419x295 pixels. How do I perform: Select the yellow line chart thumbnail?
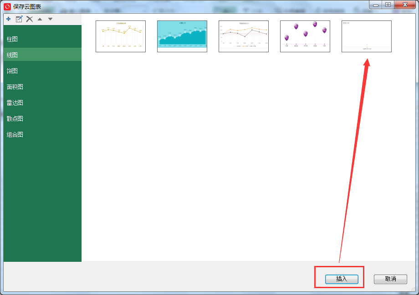tap(121, 36)
